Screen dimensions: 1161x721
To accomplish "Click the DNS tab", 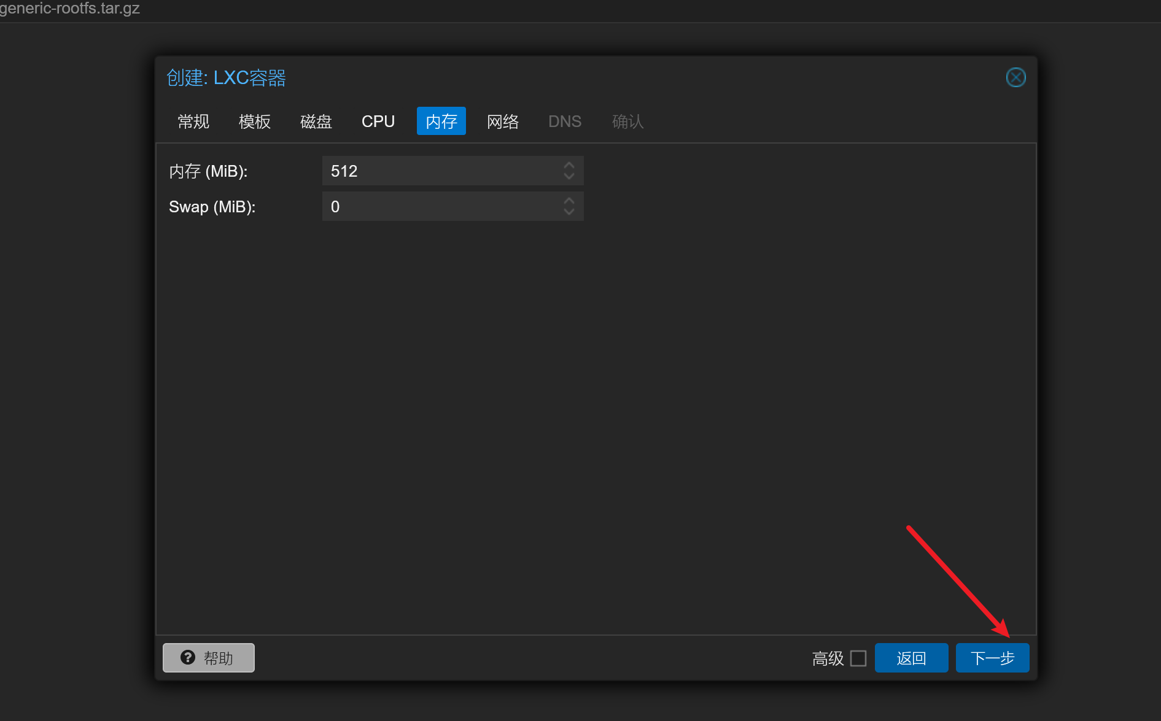I will point(565,121).
